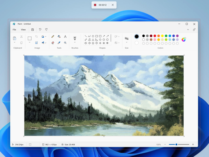The width and height of the screenshot is (209, 157).
Task: Pick the pink color swatch
Action: point(155,40)
